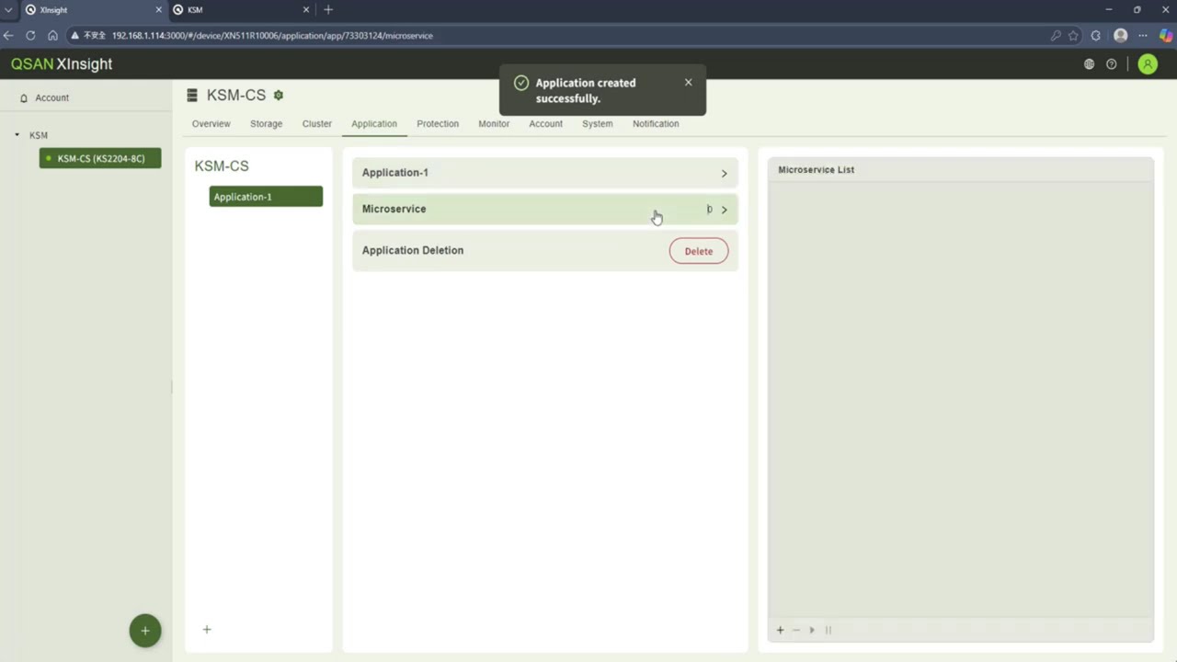Screen dimensions: 1177x662
Task: Click the green add device button
Action: click(x=145, y=631)
